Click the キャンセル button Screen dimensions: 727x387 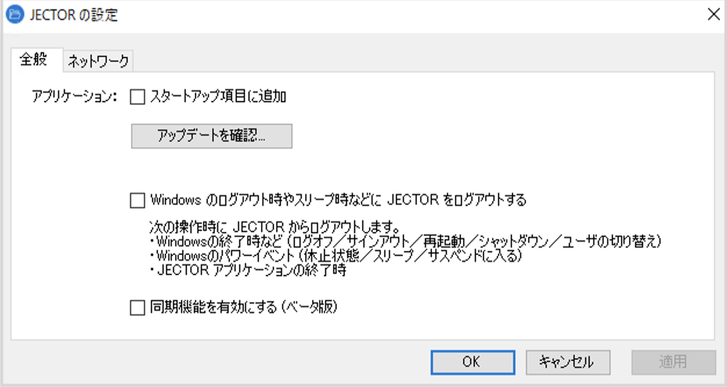[567, 362]
